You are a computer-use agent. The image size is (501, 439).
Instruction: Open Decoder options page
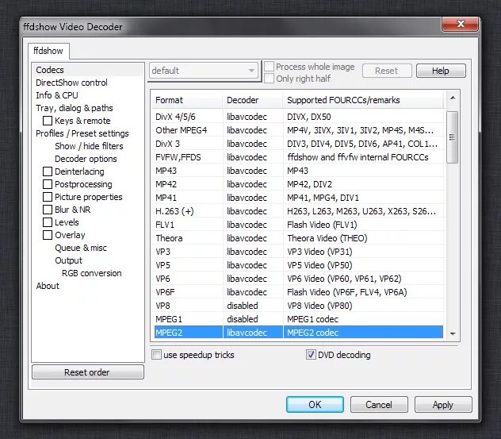[86, 159]
